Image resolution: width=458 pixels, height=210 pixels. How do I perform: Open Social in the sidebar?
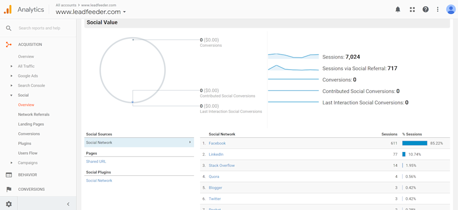(23, 95)
